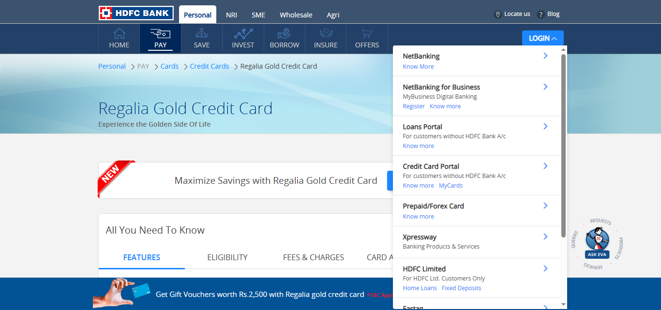661x310 pixels.
Task: Select the PAY hand icon
Action: pyautogui.click(x=160, y=33)
